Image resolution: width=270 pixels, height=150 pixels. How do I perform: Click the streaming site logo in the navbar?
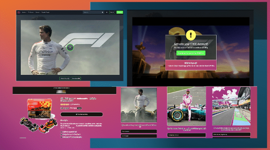click(19, 12)
